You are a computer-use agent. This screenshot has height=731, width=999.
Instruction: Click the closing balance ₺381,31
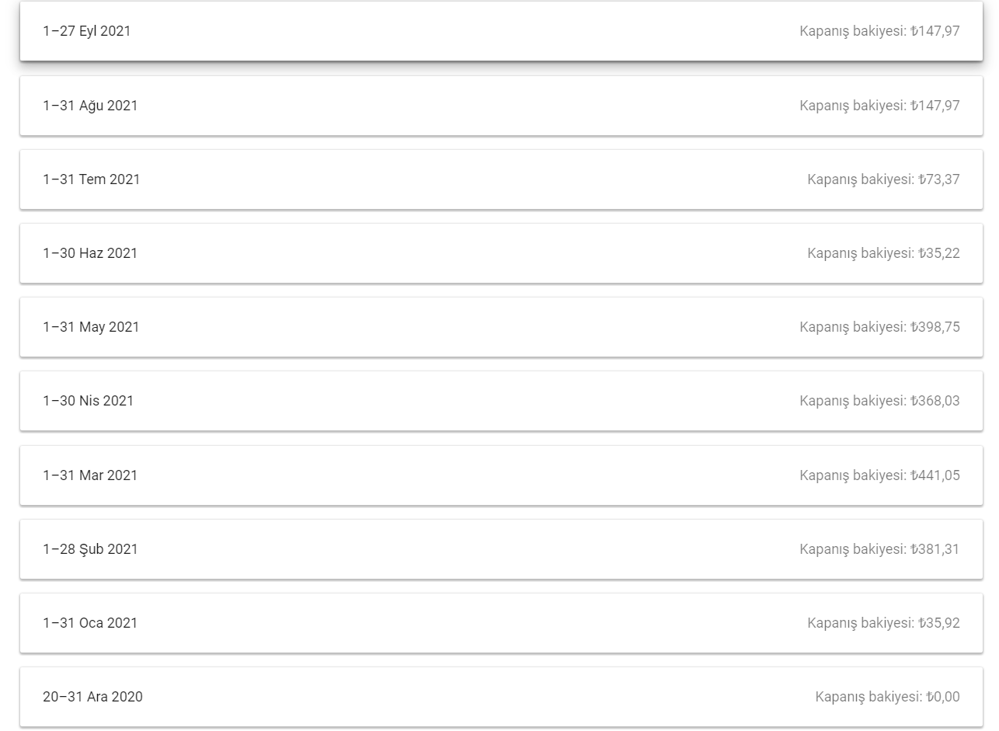[879, 549]
